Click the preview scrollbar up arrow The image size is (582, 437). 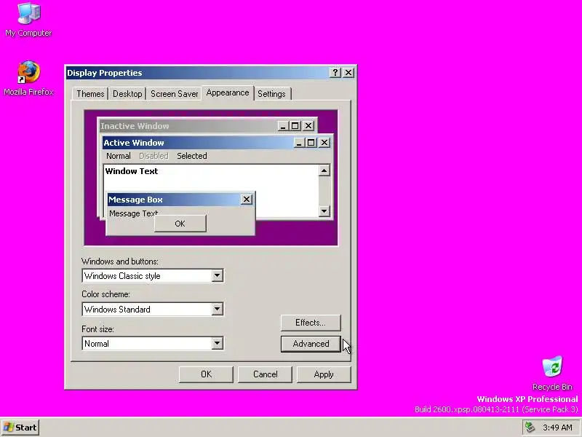click(324, 170)
